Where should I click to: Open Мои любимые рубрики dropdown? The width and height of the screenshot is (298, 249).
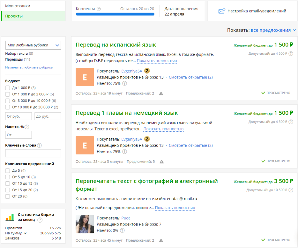[x=33, y=45]
